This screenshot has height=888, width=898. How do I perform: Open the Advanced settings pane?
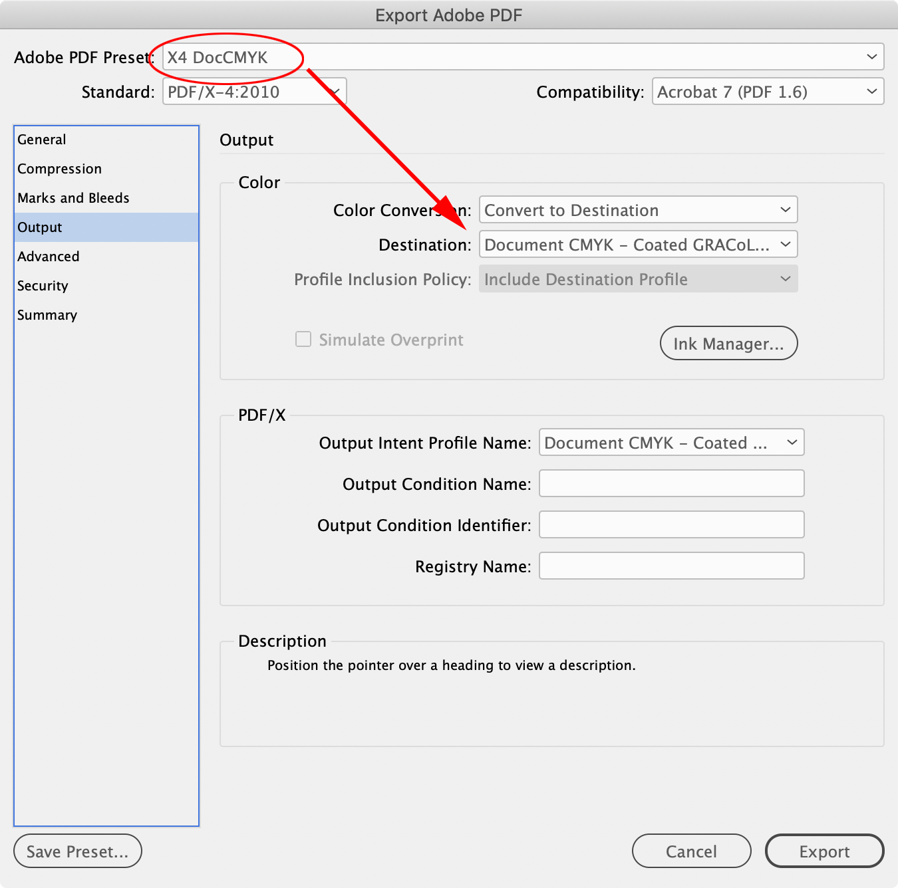click(x=48, y=256)
